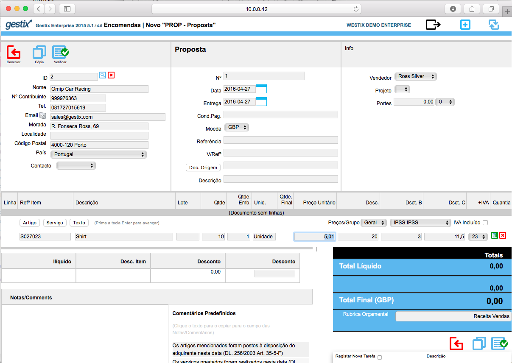The height and width of the screenshot is (363, 512).
Task: Click the blue plus new-document icon
Action: [x=465, y=25]
